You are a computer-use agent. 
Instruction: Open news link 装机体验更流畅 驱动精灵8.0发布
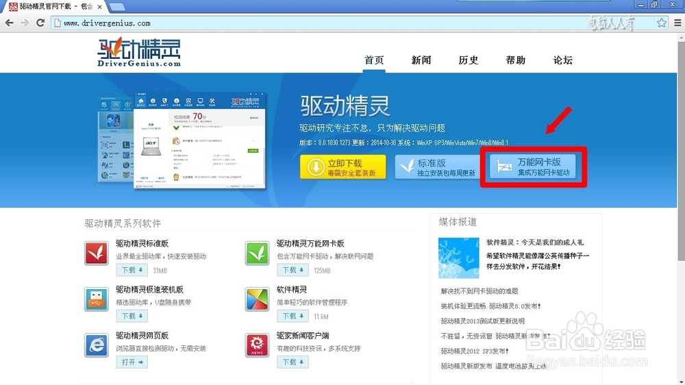[490, 306]
